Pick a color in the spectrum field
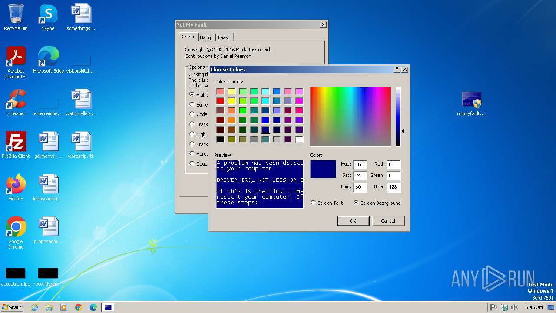The image size is (556, 313). [x=350, y=117]
